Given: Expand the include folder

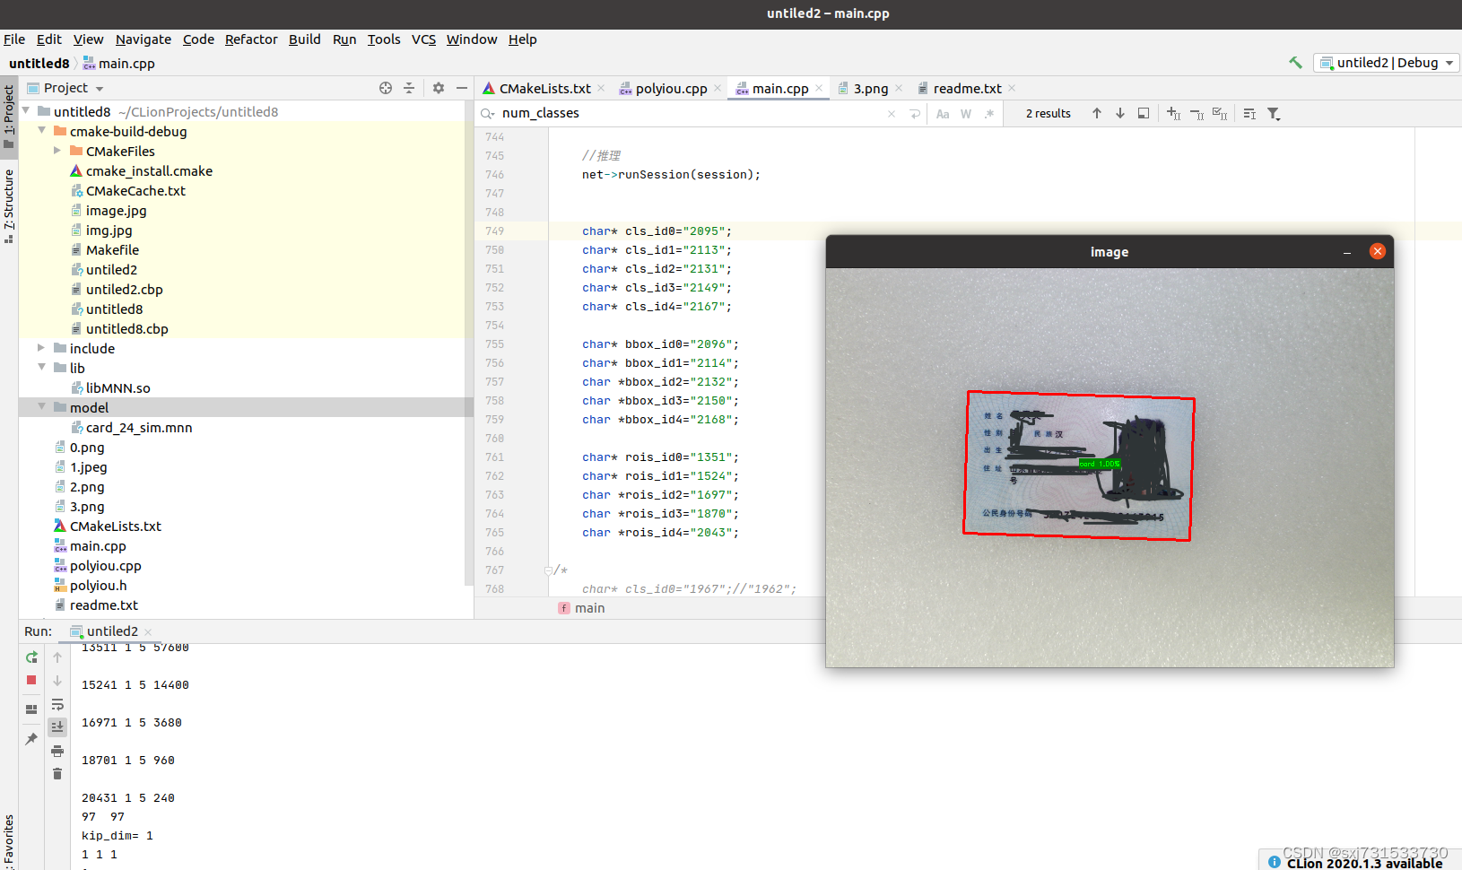Looking at the screenshot, I should [41, 348].
